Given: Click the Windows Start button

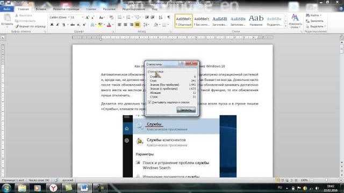Looking at the screenshot, I should (x=6, y=188).
